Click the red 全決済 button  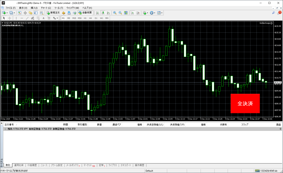pyautogui.click(x=245, y=103)
